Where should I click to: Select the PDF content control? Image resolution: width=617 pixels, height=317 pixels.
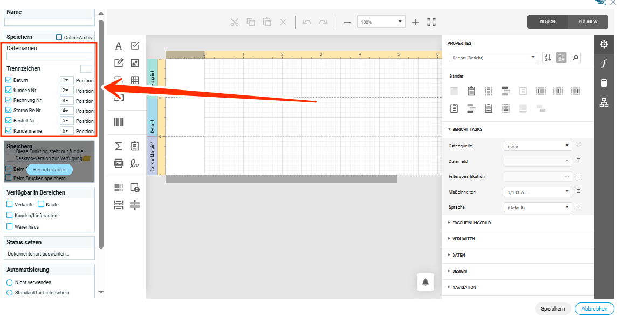119,163
